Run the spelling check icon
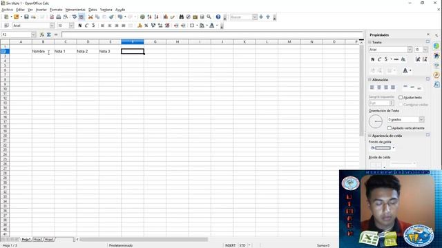The width and height of the screenshot is (442, 248). [75, 17]
